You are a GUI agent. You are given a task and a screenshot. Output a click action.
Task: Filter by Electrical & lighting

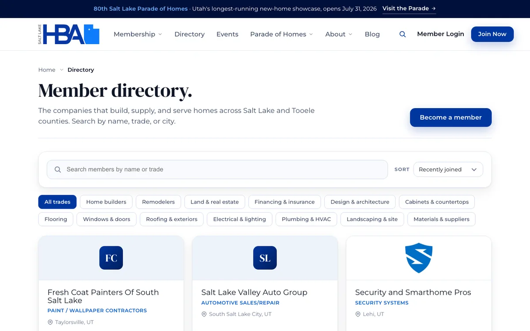click(x=239, y=219)
